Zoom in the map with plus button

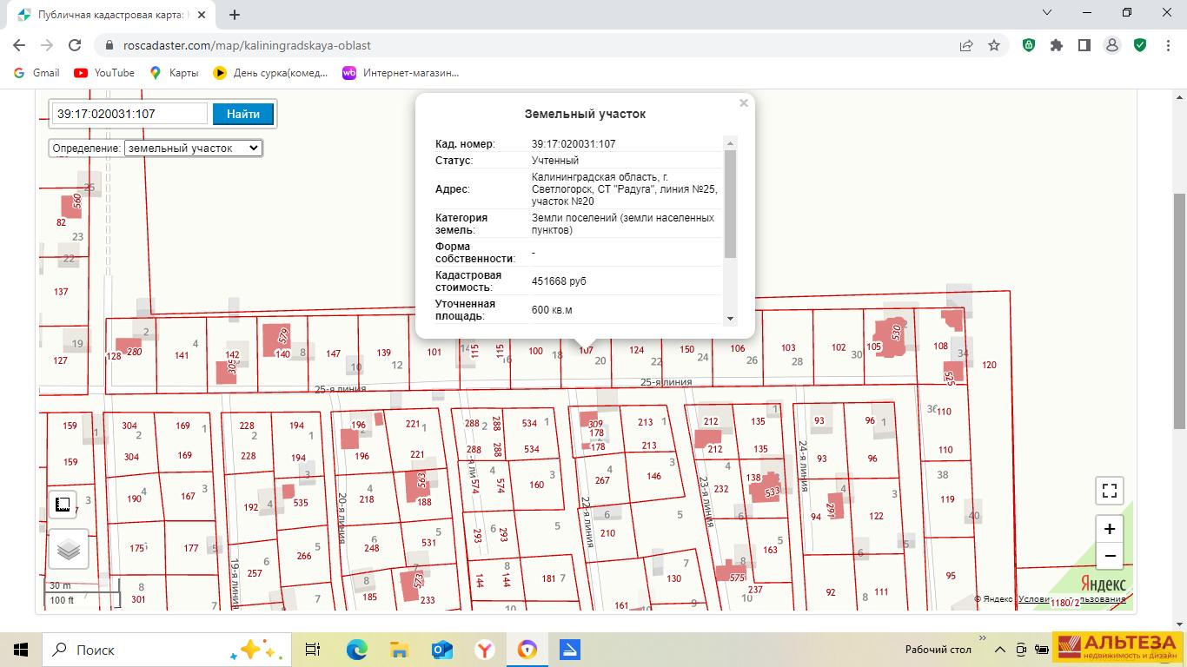tap(1109, 529)
